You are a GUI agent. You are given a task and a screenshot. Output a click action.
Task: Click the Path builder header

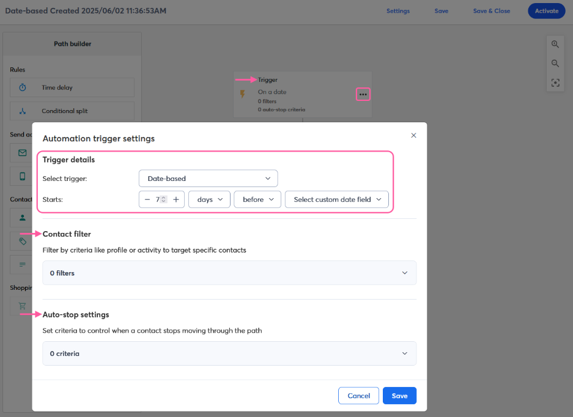72,44
